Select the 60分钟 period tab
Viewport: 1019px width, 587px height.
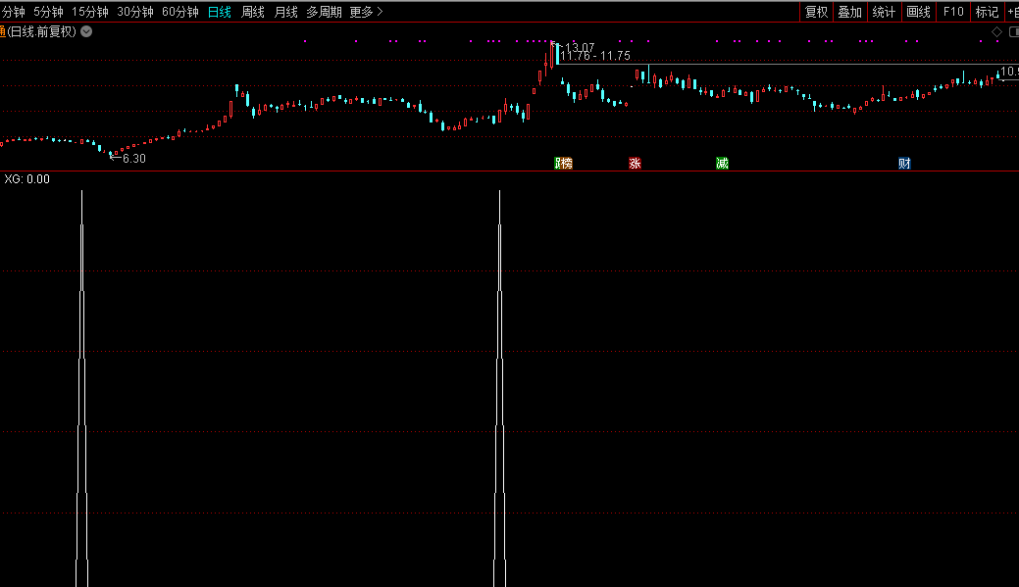pyautogui.click(x=179, y=12)
